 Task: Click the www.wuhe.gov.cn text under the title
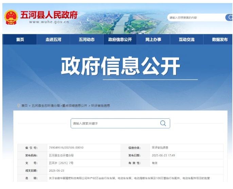[x=49, y=22]
